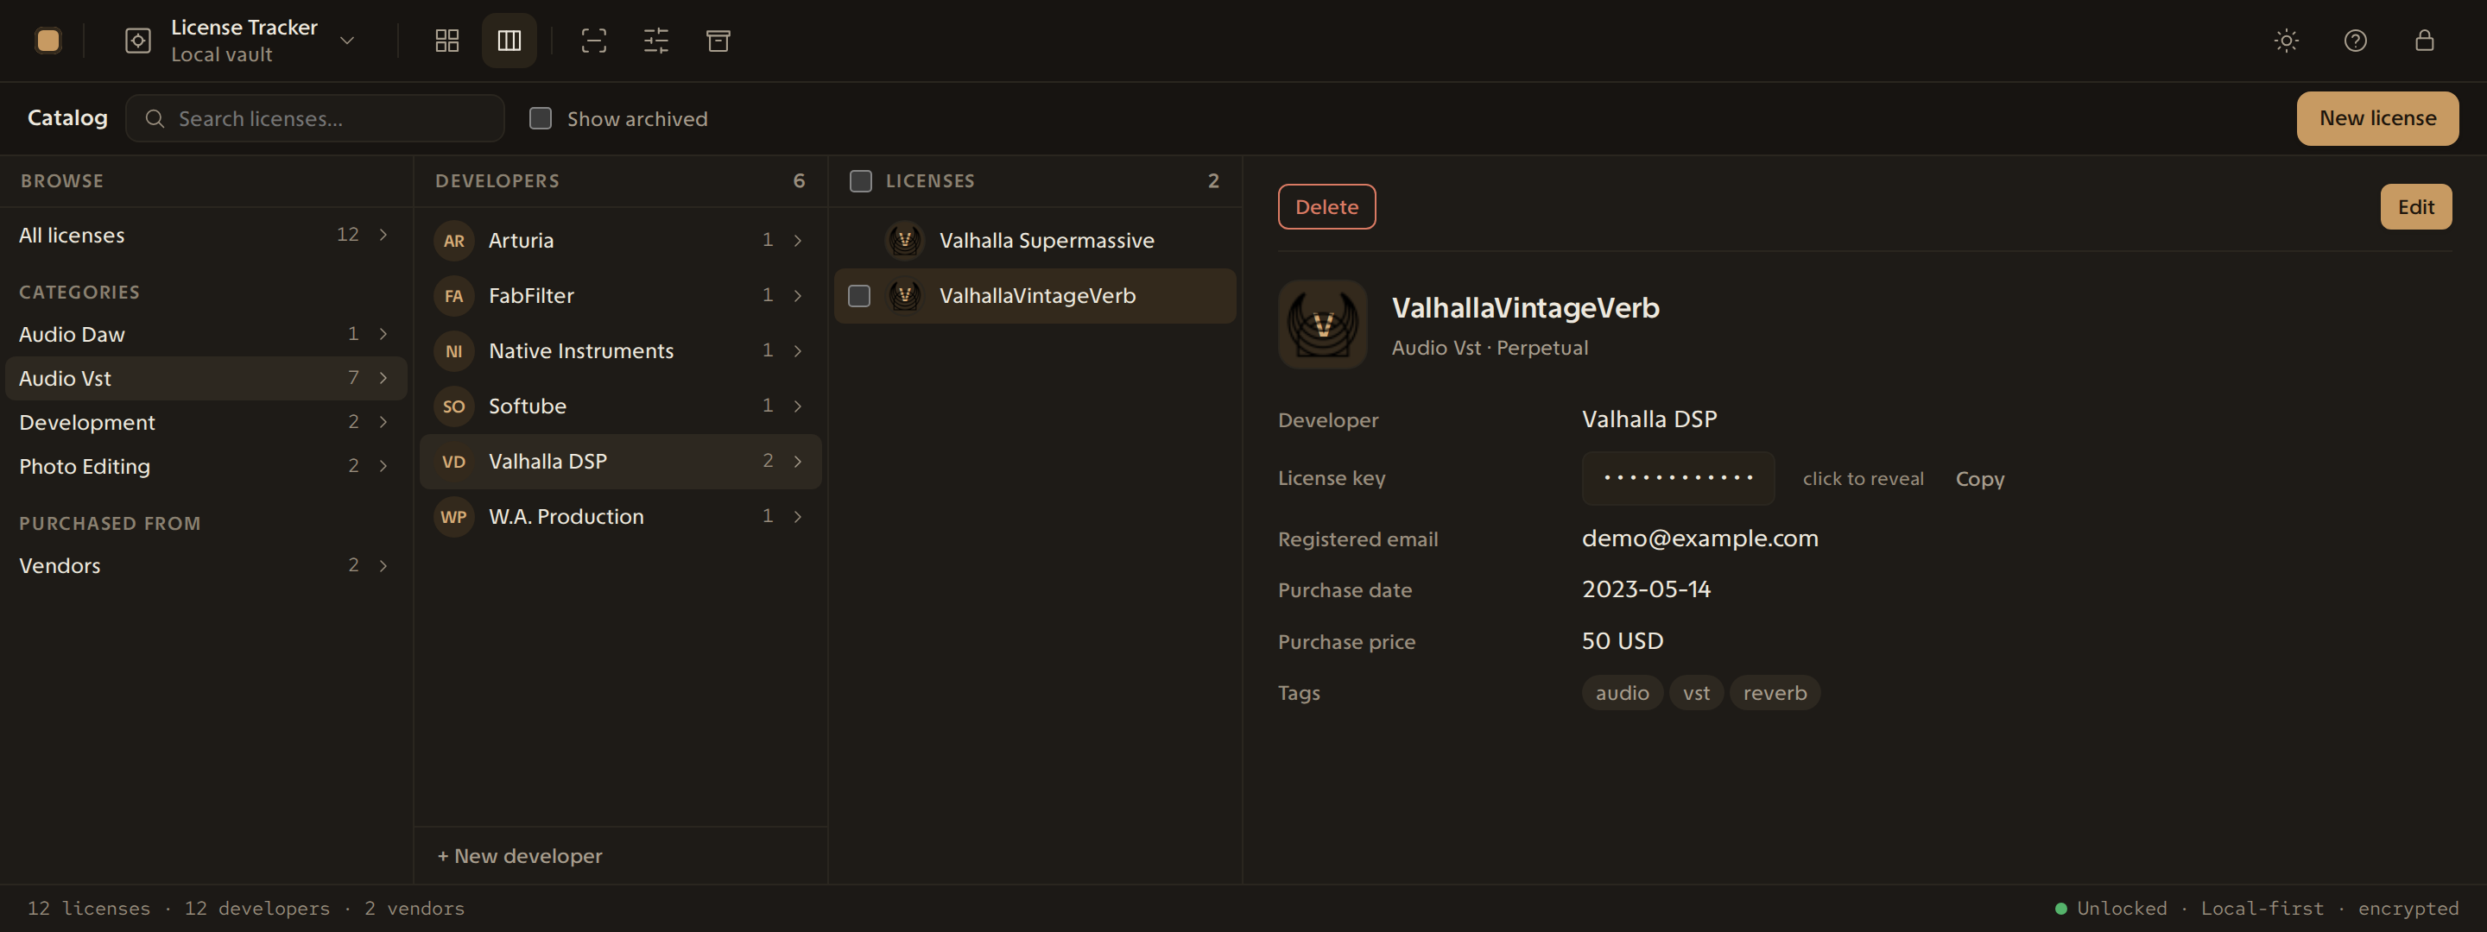Click the reverb tag
Screen dimensions: 2487x932
tap(1775, 693)
